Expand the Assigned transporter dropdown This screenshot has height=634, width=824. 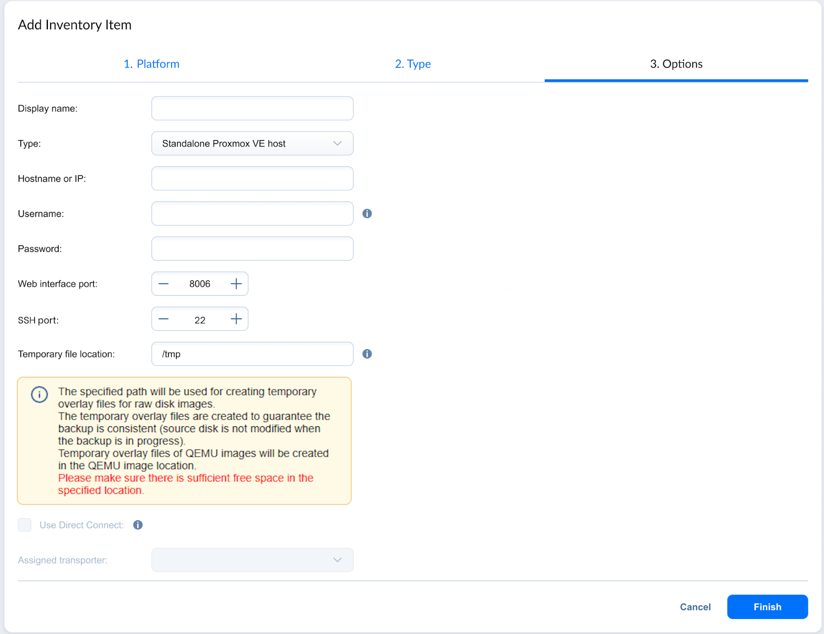(x=252, y=560)
